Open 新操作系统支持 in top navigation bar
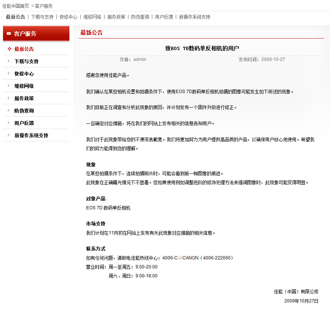Image resolution: width=334 pixels, height=311 pixels. 194,17
